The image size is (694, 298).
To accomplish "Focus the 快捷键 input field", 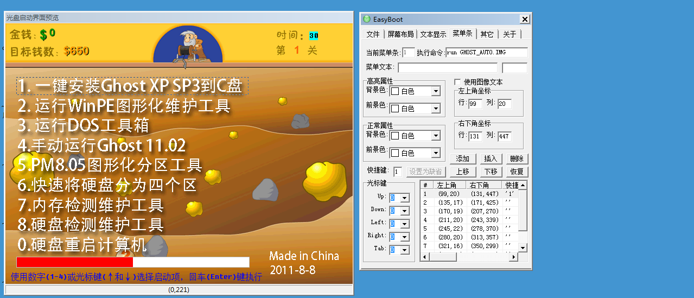I will point(398,172).
